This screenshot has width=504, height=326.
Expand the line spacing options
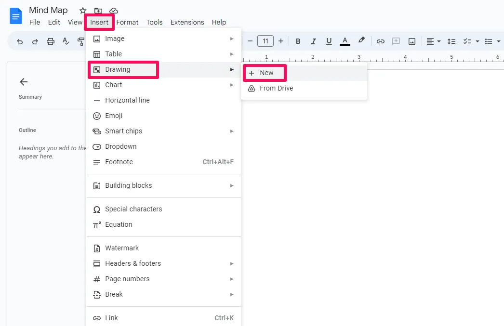(x=451, y=41)
